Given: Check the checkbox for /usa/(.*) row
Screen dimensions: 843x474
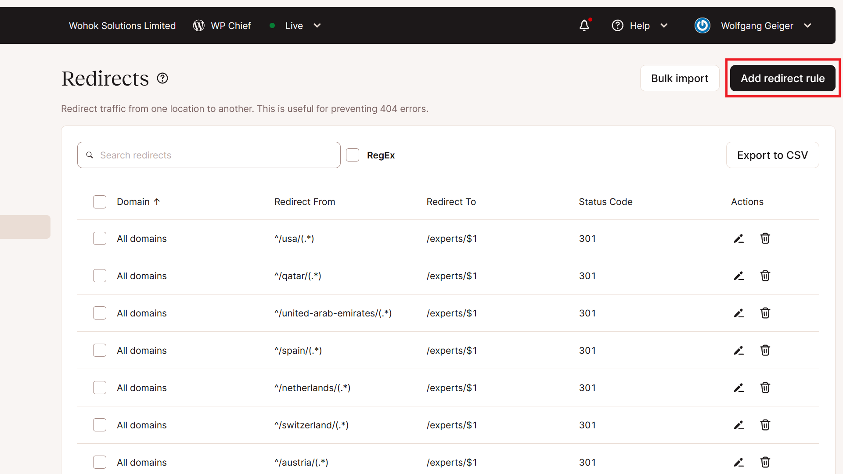Looking at the screenshot, I should click(100, 238).
